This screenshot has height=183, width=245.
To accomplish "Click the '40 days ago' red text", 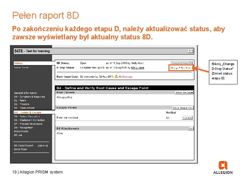I will tap(126, 77).
